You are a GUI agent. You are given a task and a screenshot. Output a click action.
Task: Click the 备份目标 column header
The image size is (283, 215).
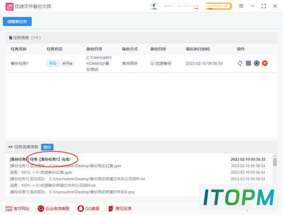point(158,49)
